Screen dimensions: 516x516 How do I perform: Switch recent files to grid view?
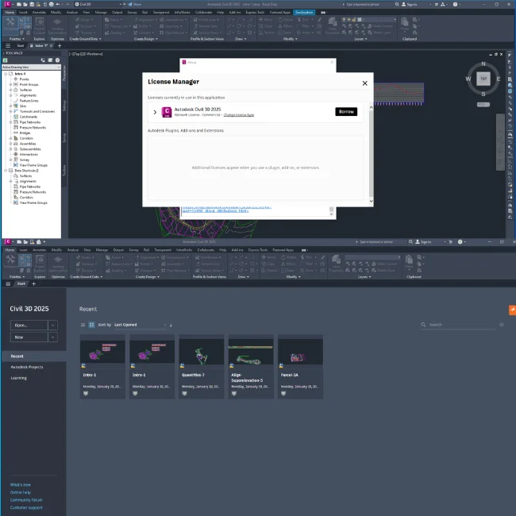click(x=91, y=325)
